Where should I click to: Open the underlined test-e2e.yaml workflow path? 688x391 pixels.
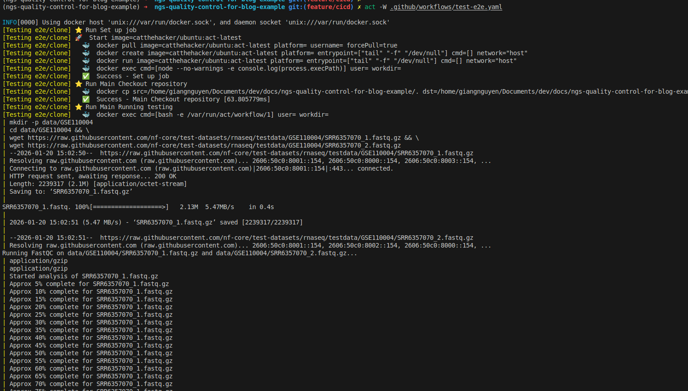446,7
